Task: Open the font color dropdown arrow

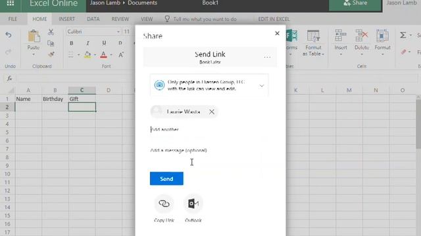Action: pyautogui.click(x=111, y=55)
